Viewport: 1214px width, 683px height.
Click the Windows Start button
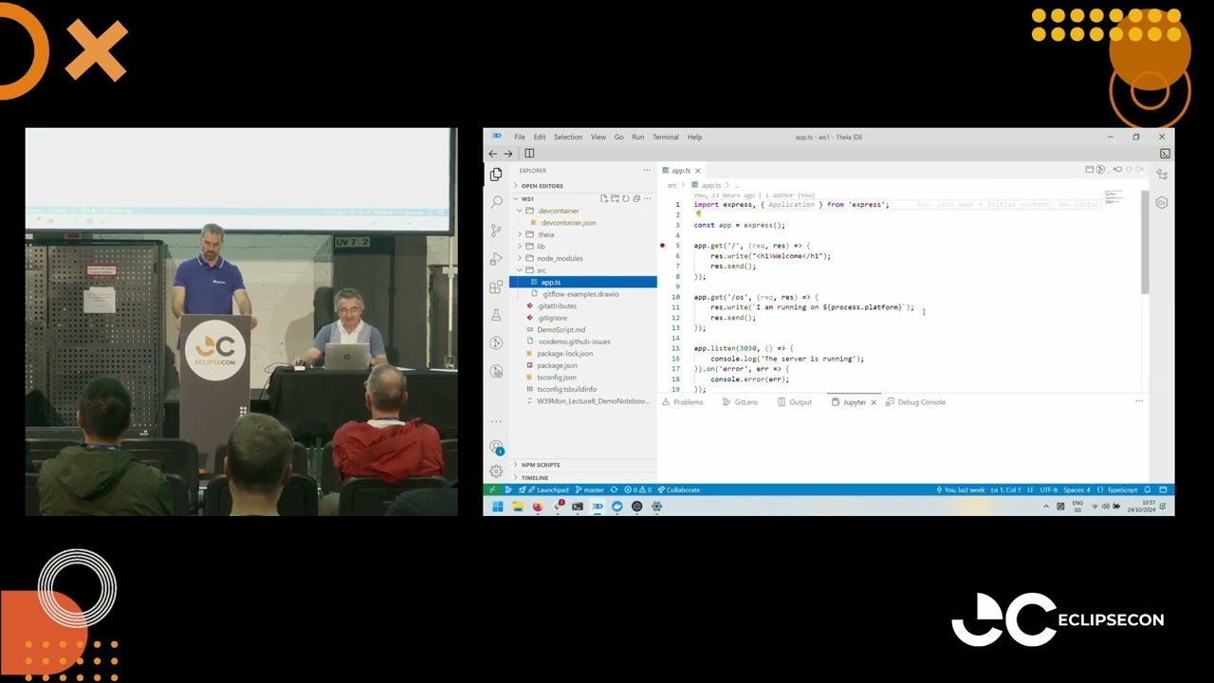(497, 507)
